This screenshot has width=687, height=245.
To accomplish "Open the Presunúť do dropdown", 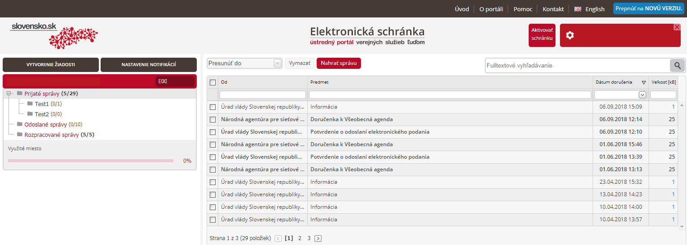I will click(x=244, y=63).
